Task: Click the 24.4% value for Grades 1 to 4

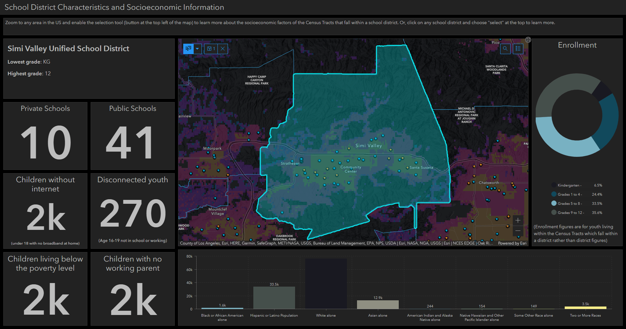Action: pos(597,194)
